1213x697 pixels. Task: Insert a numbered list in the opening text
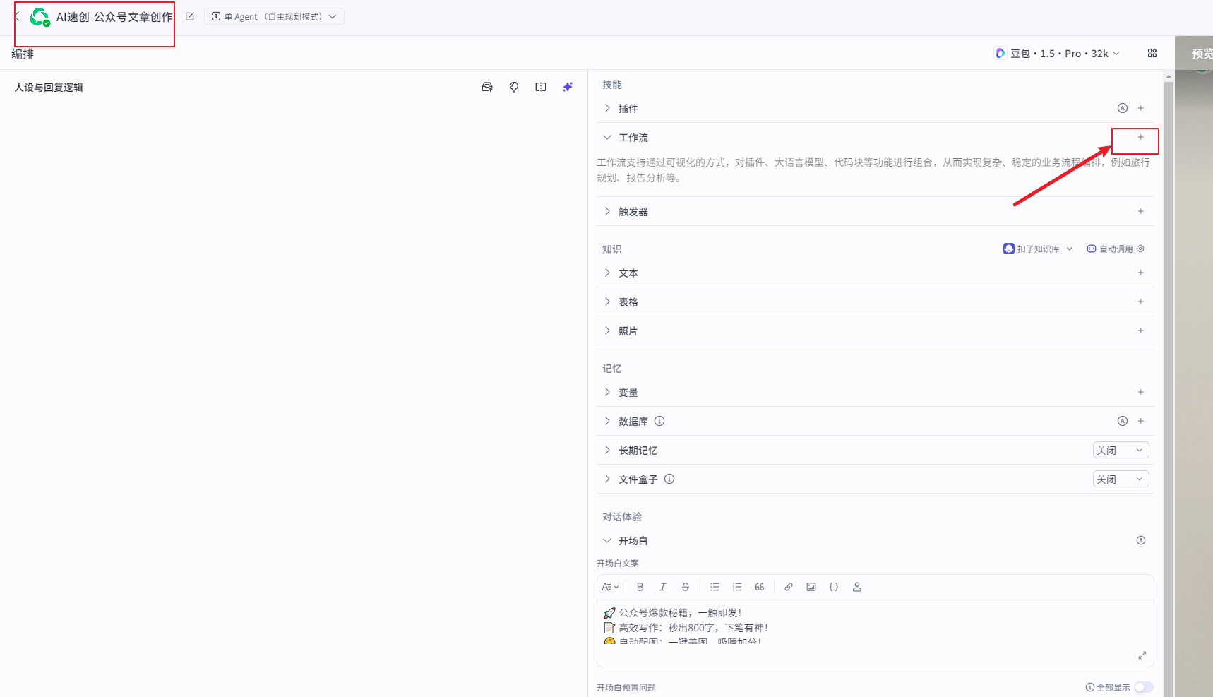737,587
